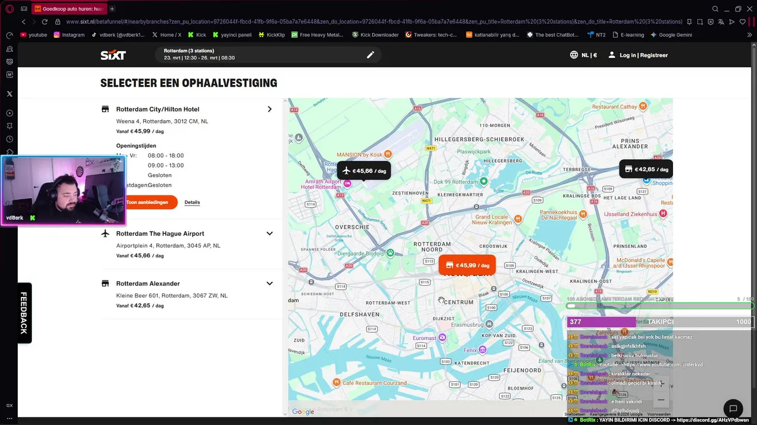Viewport: 757px width, 425px height.
Task: Click the Sixt logo
Action: [x=113, y=55]
